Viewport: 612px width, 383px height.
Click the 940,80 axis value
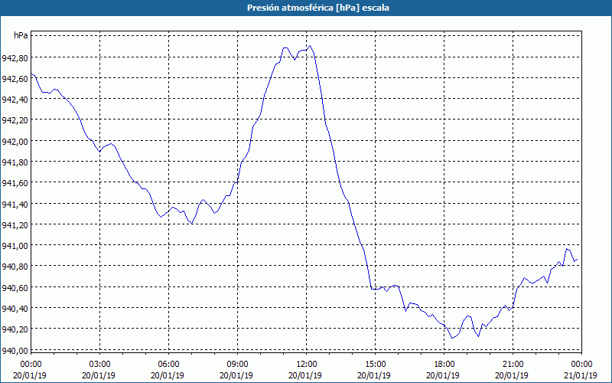15,267
